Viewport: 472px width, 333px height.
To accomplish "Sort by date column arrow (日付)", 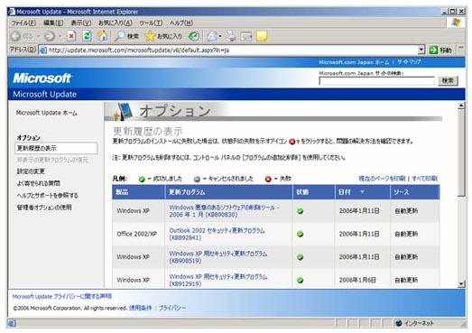I will click(x=362, y=192).
